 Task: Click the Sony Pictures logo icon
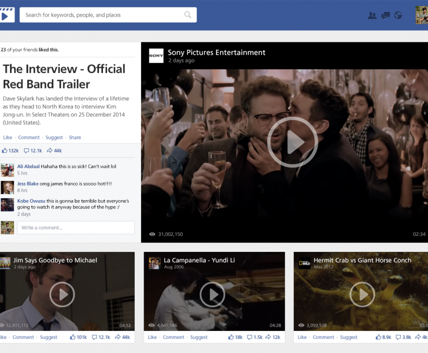click(156, 56)
